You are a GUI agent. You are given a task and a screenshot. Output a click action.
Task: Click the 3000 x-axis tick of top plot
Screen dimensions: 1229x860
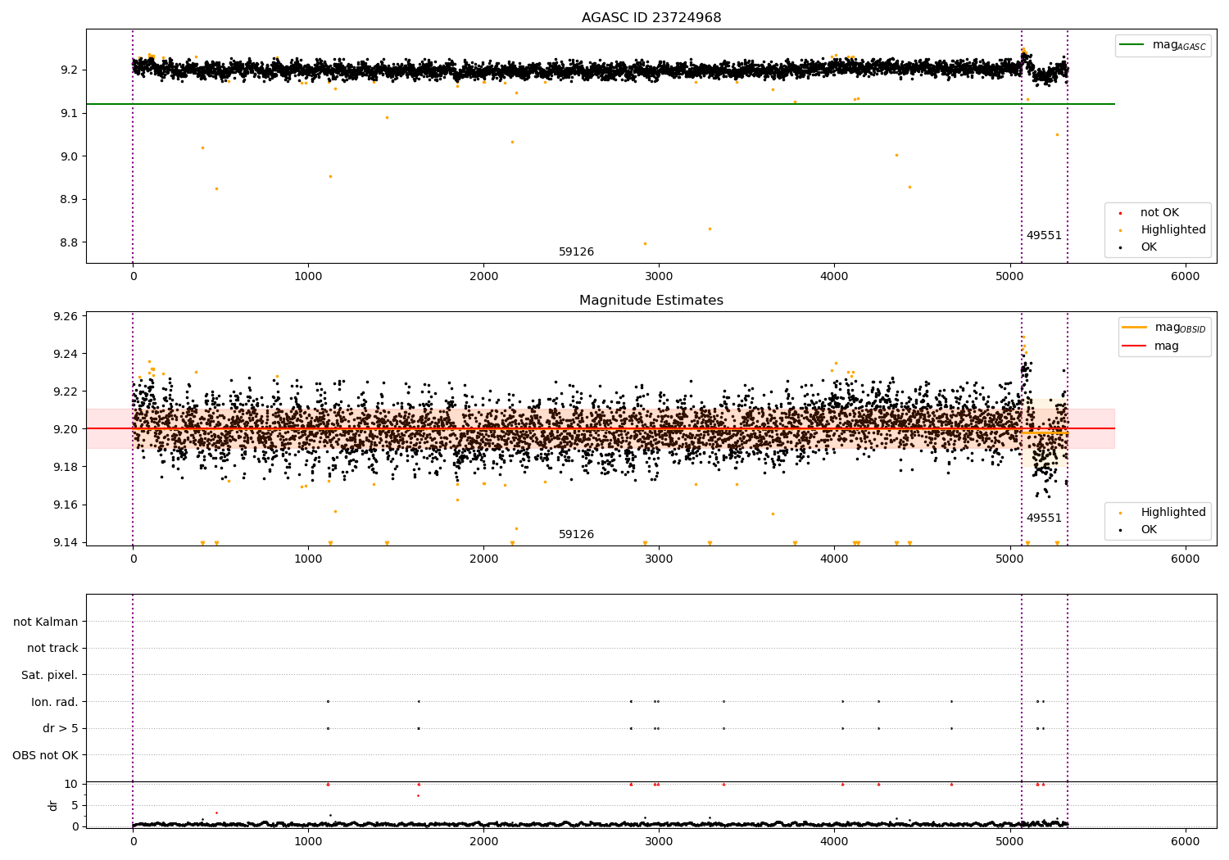click(x=659, y=277)
